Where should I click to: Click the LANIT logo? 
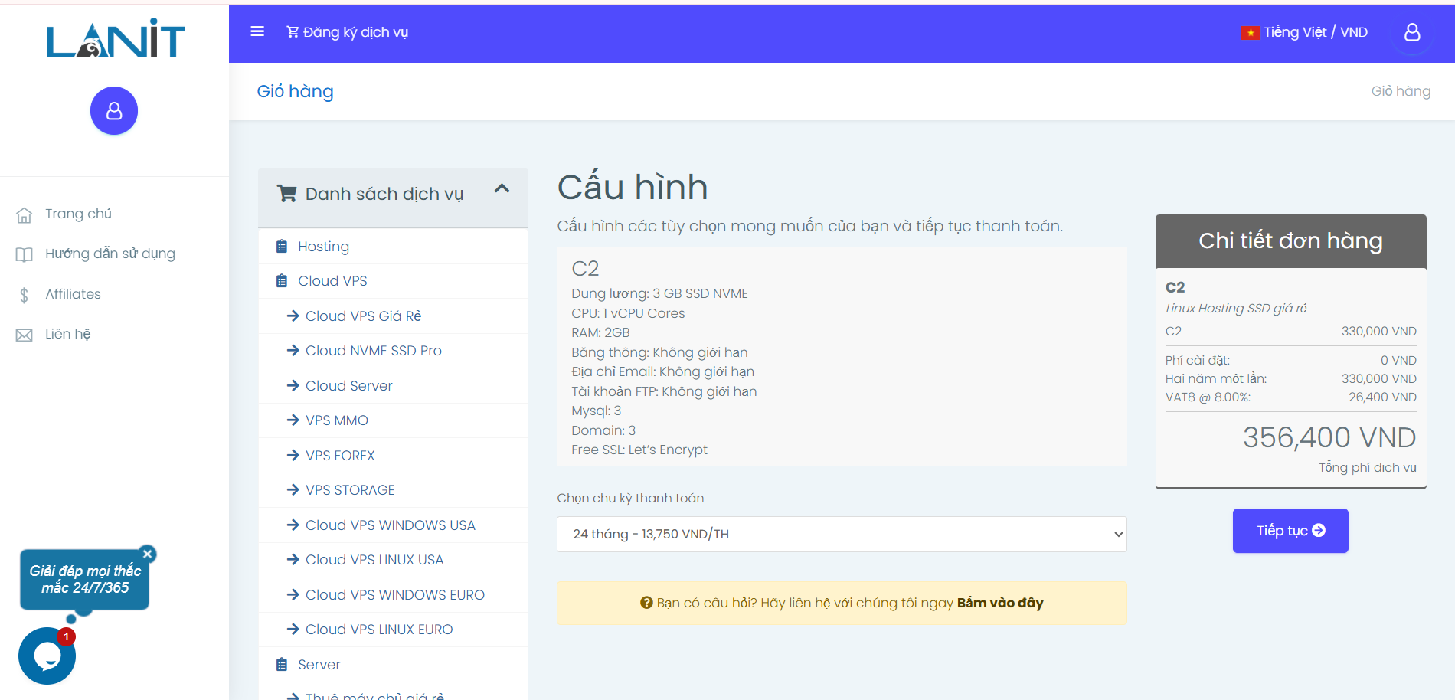click(115, 40)
